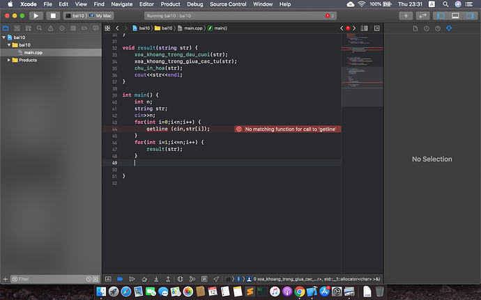Show the Breakpoint navigator
Viewport: 481px width, 300px height.
pos(84,29)
